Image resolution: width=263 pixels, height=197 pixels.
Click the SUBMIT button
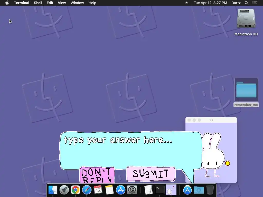(x=151, y=174)
